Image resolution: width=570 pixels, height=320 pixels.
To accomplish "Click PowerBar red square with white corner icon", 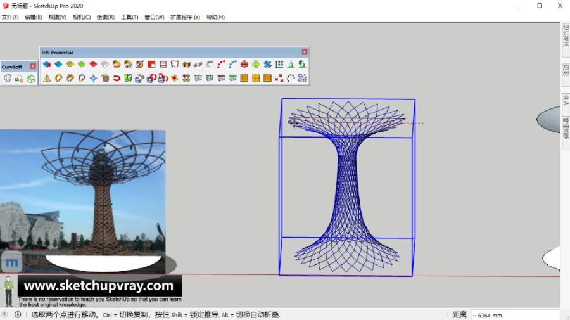I will (x=151, y=65).
